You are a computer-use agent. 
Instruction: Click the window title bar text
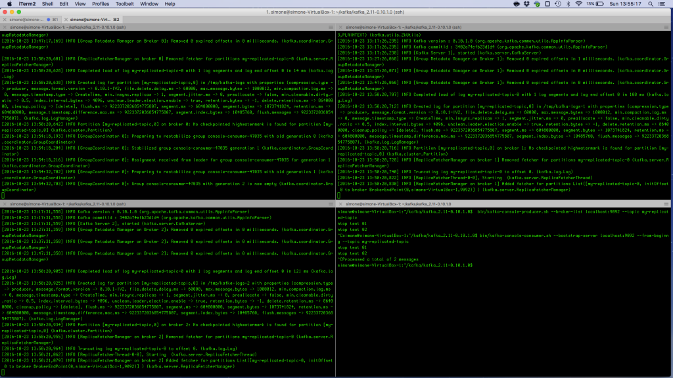click(x=335, y=12)
